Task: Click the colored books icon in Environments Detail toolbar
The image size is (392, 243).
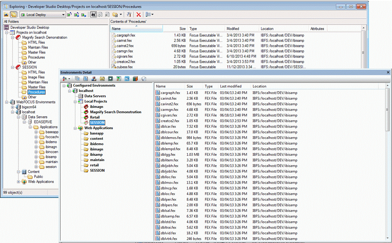Action: click(135, 79)
